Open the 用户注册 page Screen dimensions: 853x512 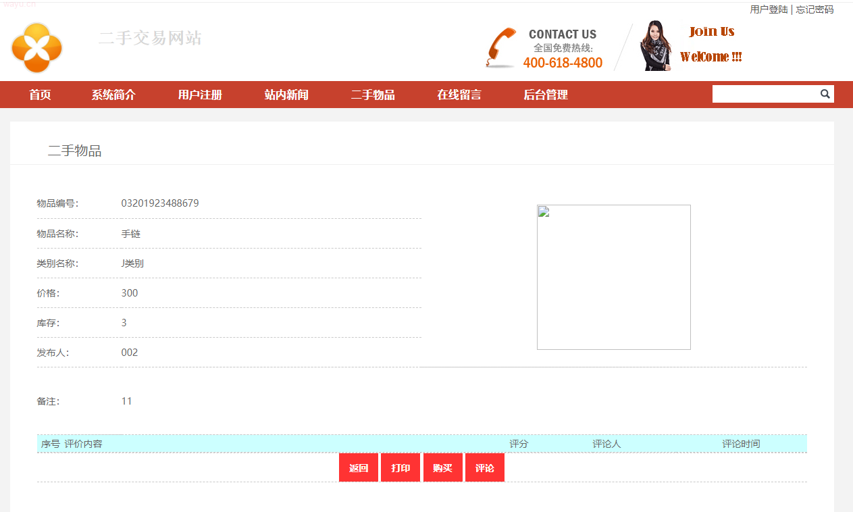200,95
